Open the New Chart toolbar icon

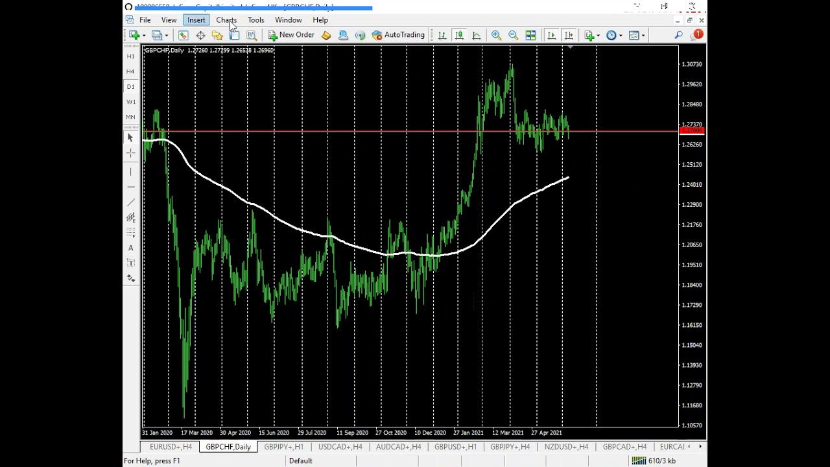[134, 35]
